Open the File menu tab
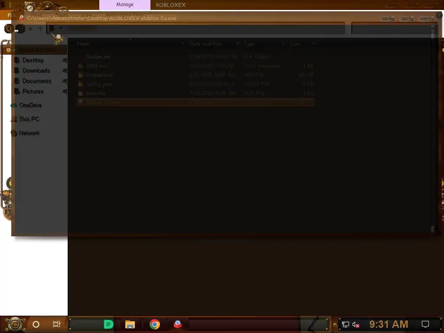 click(x=11, y=15)
